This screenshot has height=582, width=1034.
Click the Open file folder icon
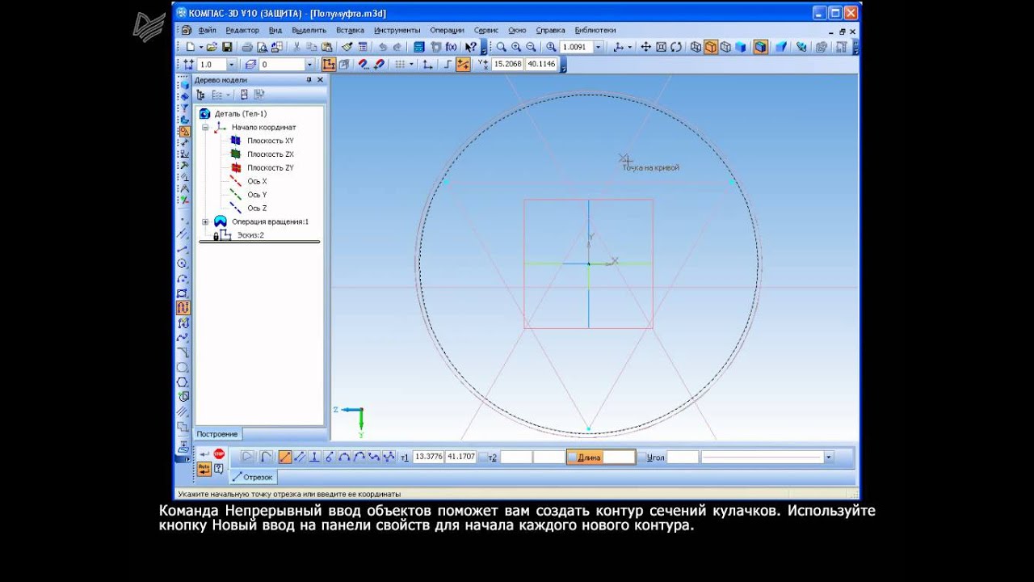pos(212,47)
